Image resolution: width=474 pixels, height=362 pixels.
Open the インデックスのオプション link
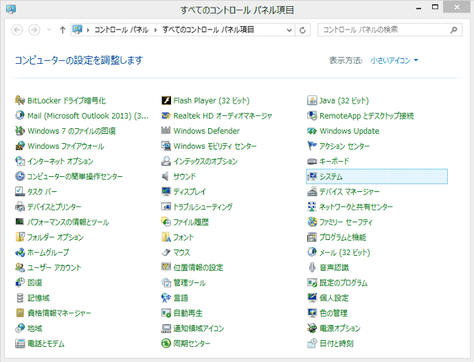pos(205,161)
